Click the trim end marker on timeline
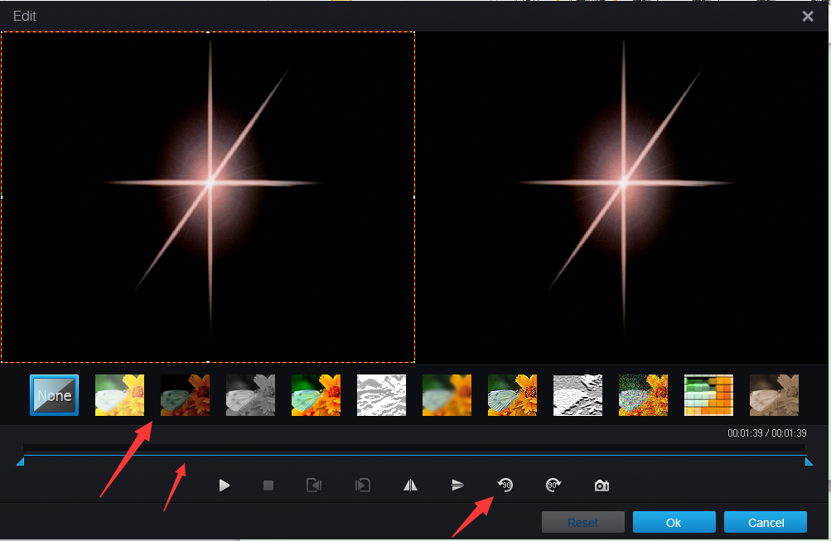The width and height of the screenshot is (831, 541). click(x=809, y=462)
